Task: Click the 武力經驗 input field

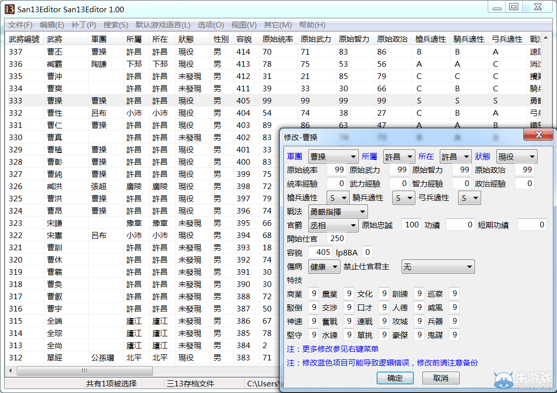Action: tap(399, 184)
